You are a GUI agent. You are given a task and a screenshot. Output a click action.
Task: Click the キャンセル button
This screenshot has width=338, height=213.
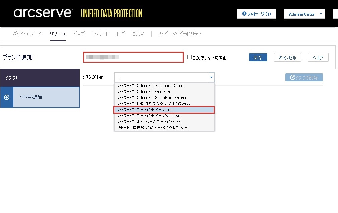[287, 57]
